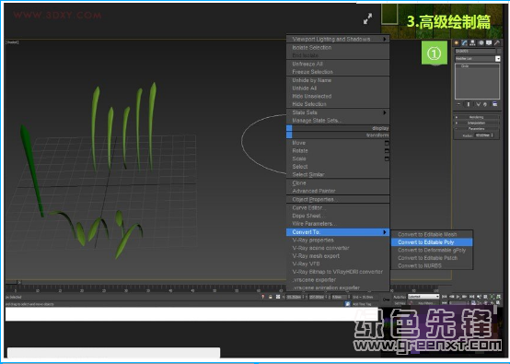This screenshot has height=364, width=510.
Task: Open the Hierarchy panel icon
Action: point(472,43)
